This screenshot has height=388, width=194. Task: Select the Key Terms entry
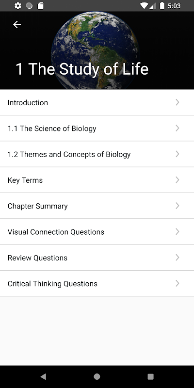tap(97, 180)
